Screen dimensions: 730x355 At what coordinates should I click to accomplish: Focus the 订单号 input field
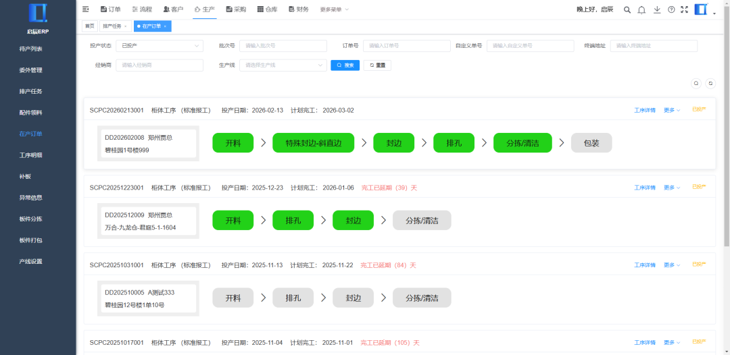[407, 45]
